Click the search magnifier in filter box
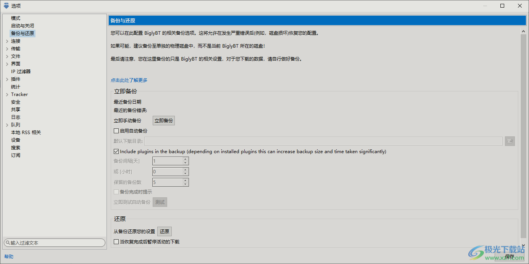 [x=8, y=243]
